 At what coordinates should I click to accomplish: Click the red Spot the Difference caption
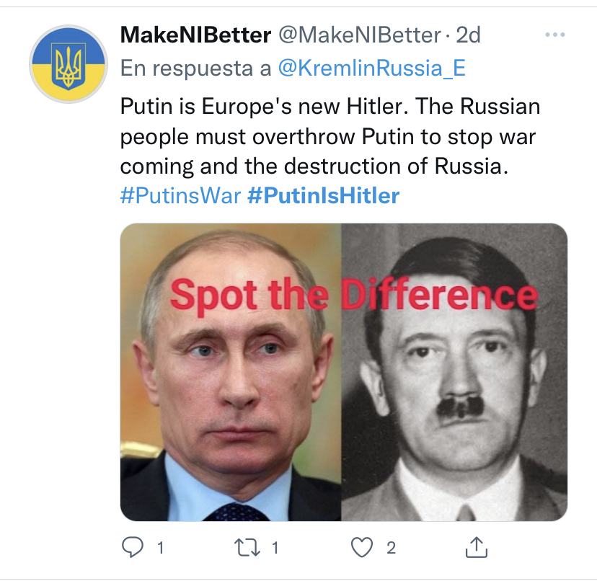(x=353, y=296)
